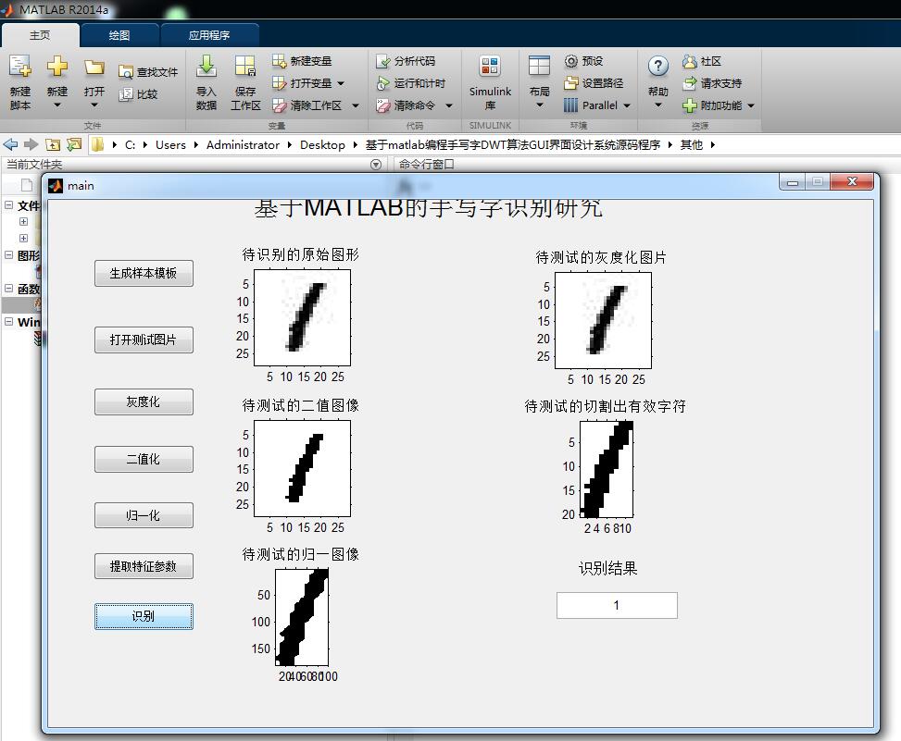Collapse the 文件 section in the folder panel
The image size is (901, 741).
click(9, 205)
